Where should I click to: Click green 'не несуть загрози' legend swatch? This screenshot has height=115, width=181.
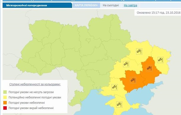coord(5,92)
